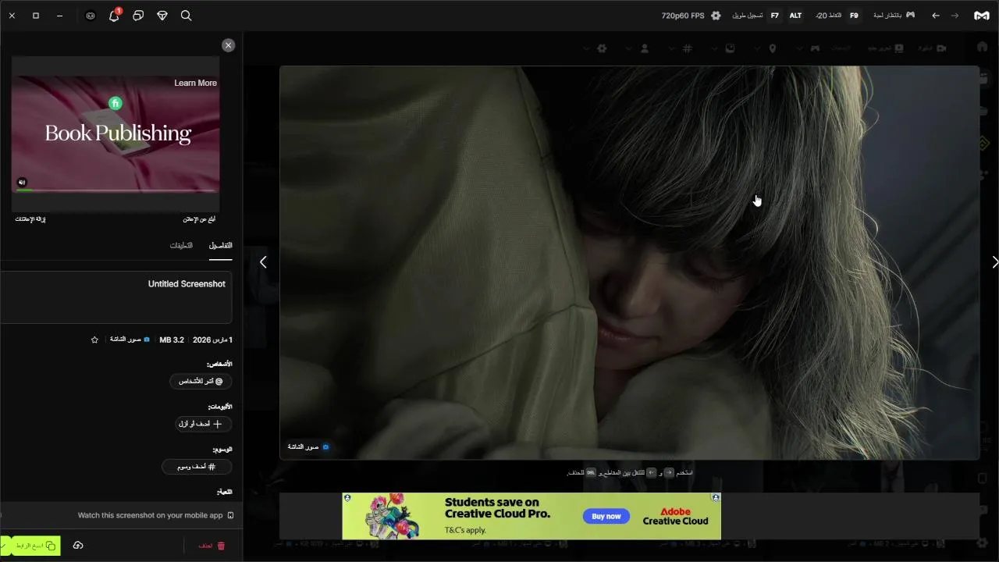Click the ad video progress bar

(x=116, y=190)
